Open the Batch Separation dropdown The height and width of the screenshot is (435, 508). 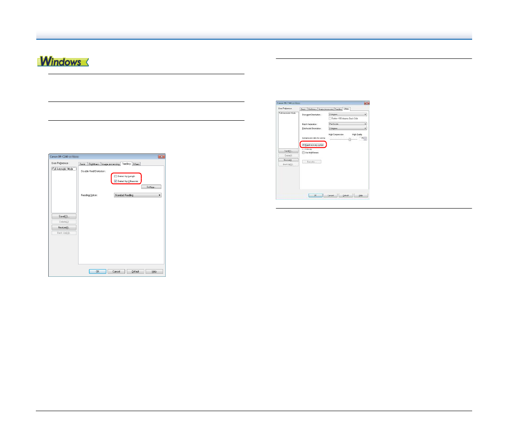pyautogui.click(x=347, y=124)
